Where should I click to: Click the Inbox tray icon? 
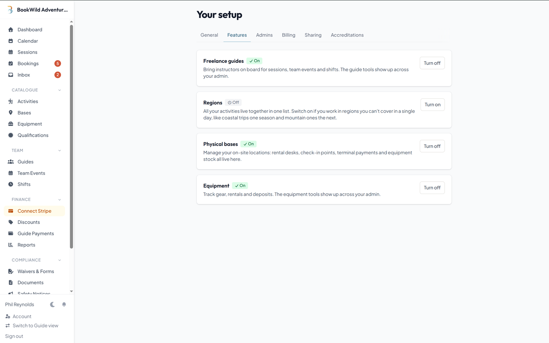click(x=11, y=75)
